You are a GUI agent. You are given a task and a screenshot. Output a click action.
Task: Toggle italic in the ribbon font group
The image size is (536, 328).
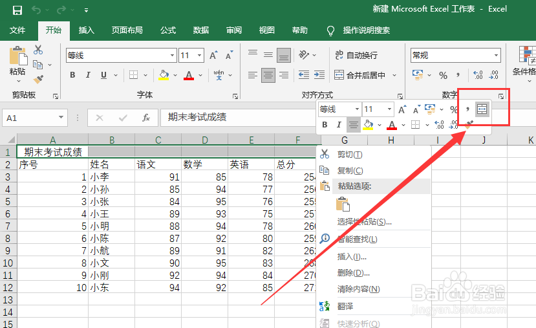tap(88, 75)
